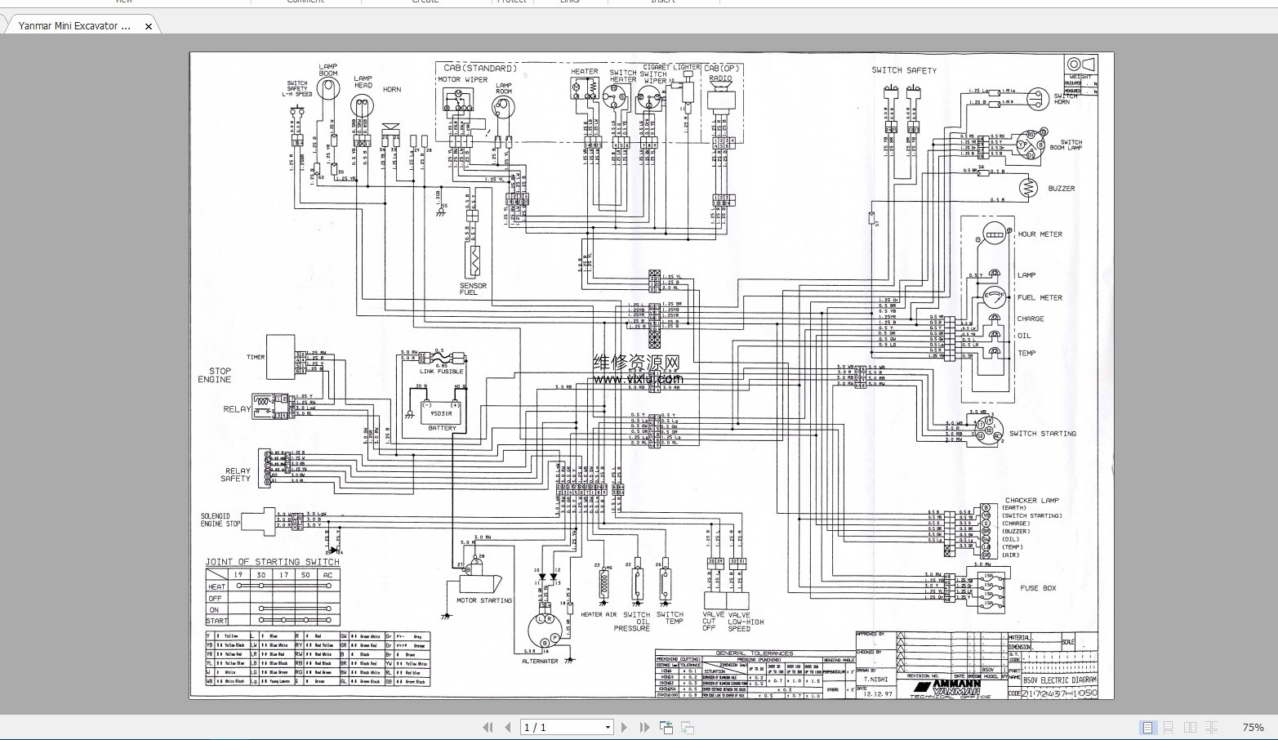Image resolution: width=1278 pixels, height=740 pixels.
Task: Click the SWITCH SAFETY heading at top right
Action: [904, 70]
